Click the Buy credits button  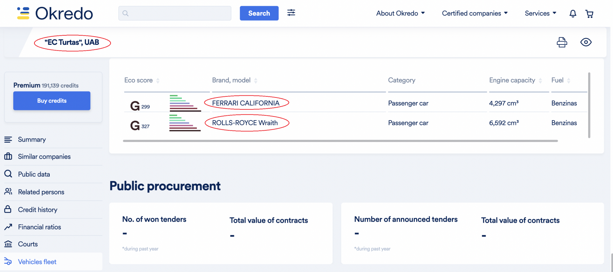[52, 101]
